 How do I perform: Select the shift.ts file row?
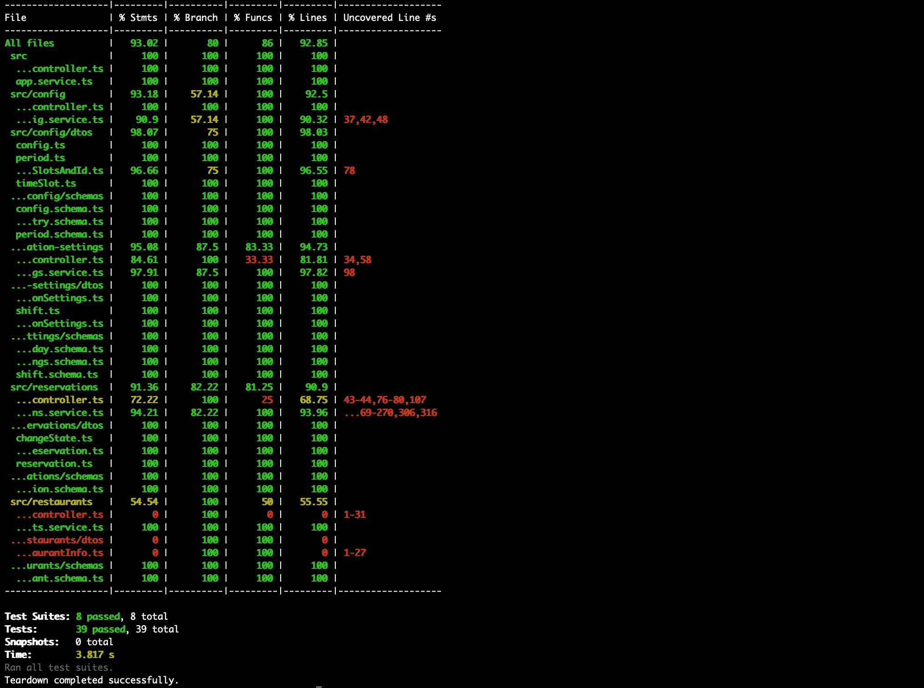[37, 311]
